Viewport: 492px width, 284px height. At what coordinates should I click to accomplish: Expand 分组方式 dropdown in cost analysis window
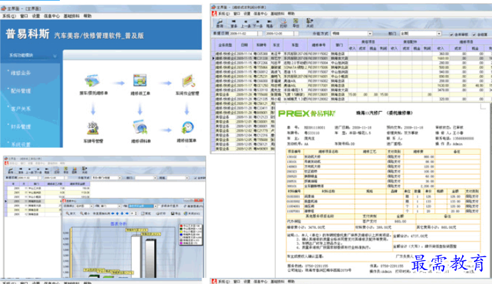(370, 33)
